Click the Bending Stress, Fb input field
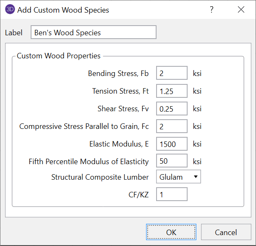The height and width of the screenshot is (246, 256). (x=172, y=73)
